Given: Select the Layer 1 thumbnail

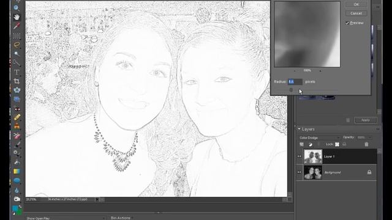Looking at the screenshot, I should click(313, 156).
